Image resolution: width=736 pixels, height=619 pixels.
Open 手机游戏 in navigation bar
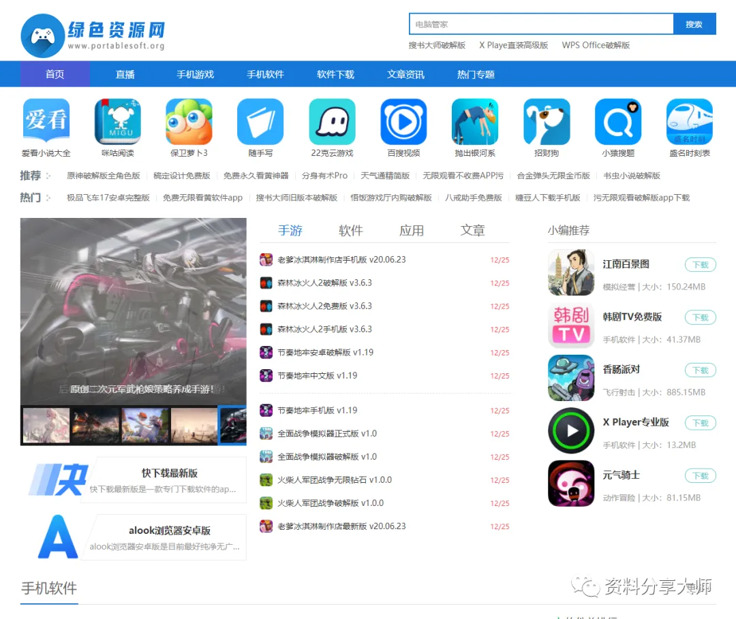(x=196, y=74)
